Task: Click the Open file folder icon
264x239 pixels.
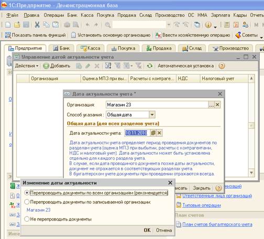Action: 17,25
